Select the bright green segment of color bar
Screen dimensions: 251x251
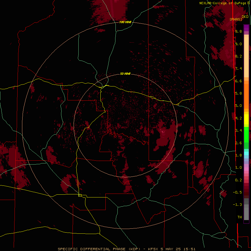246,134
